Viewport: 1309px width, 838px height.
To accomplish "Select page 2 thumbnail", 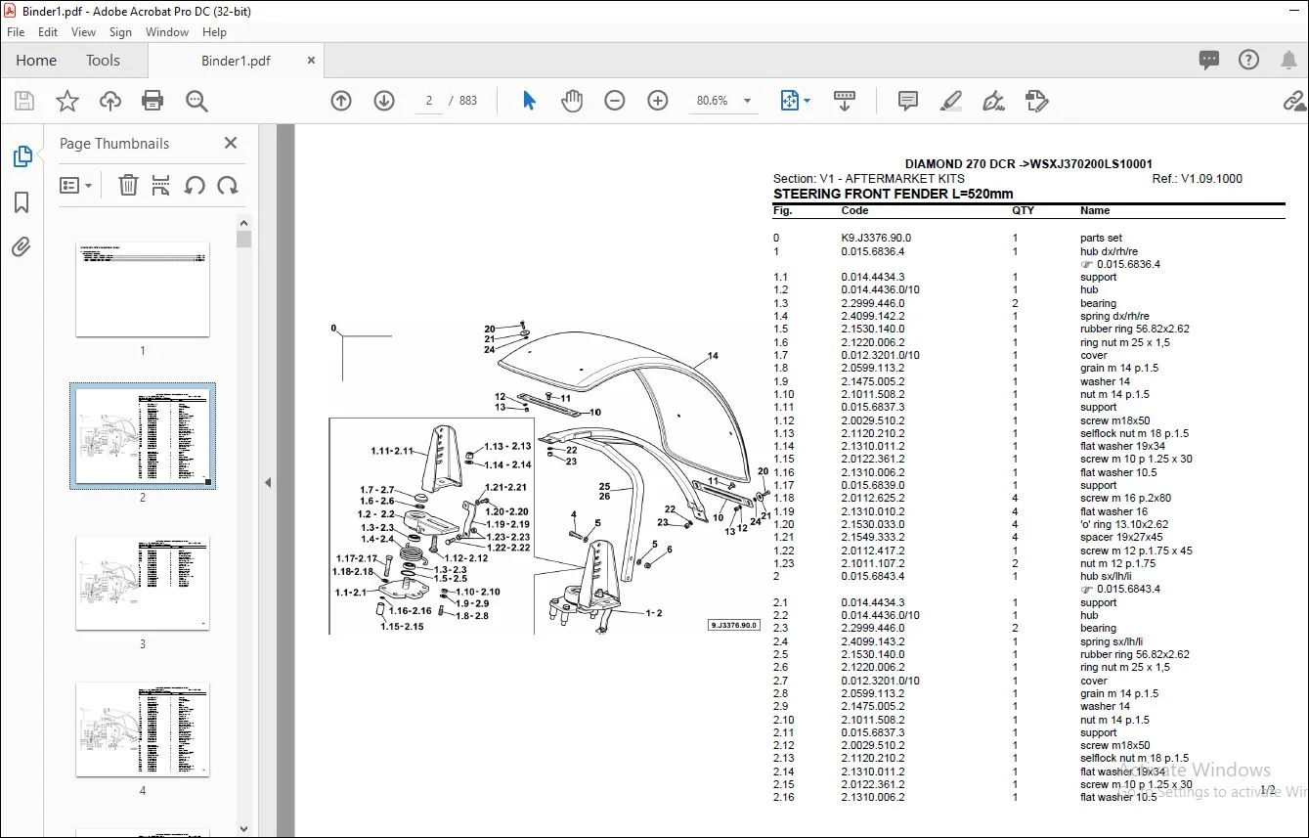I will [143, 436].
